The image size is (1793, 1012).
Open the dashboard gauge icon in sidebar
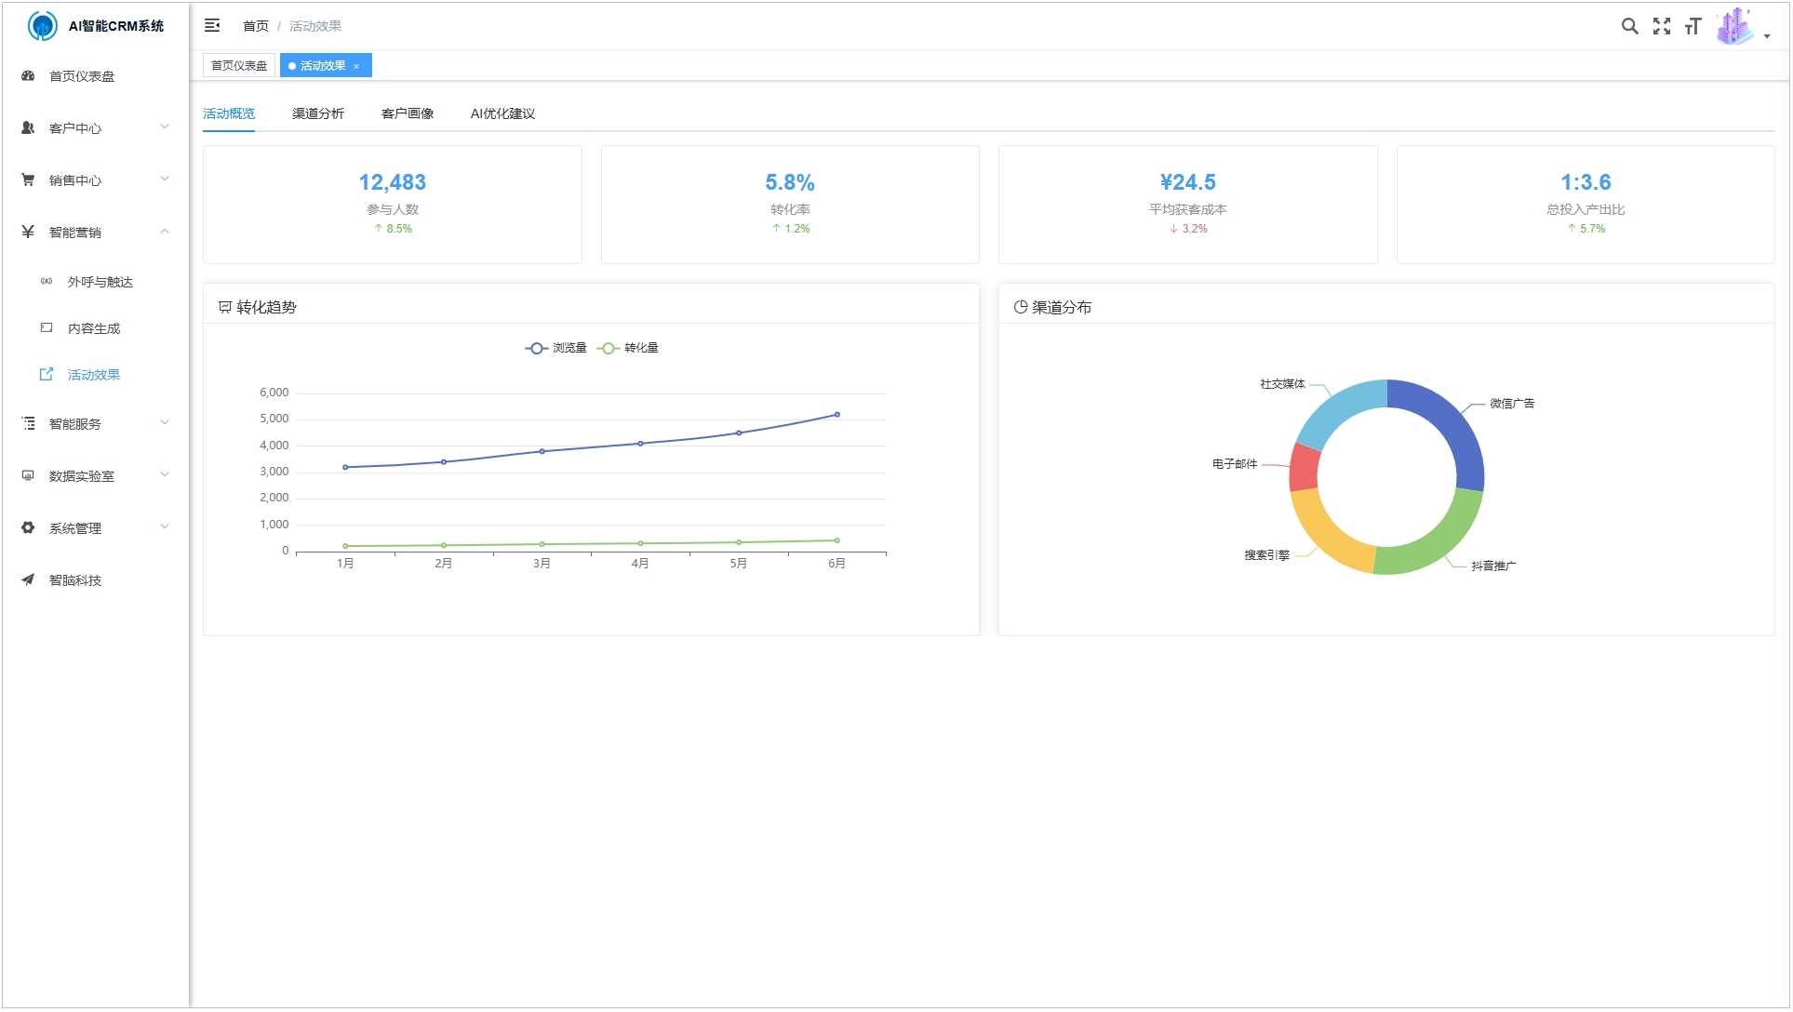tap(28, 76)
